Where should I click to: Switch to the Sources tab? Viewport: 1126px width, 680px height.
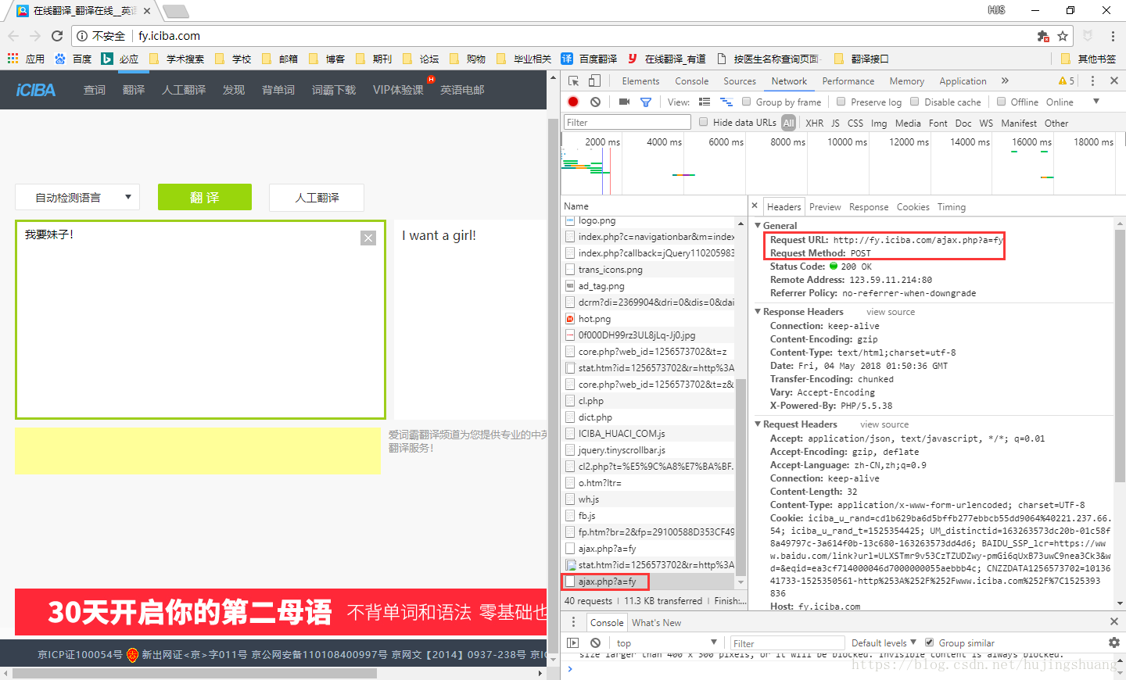tap(740, 81)
